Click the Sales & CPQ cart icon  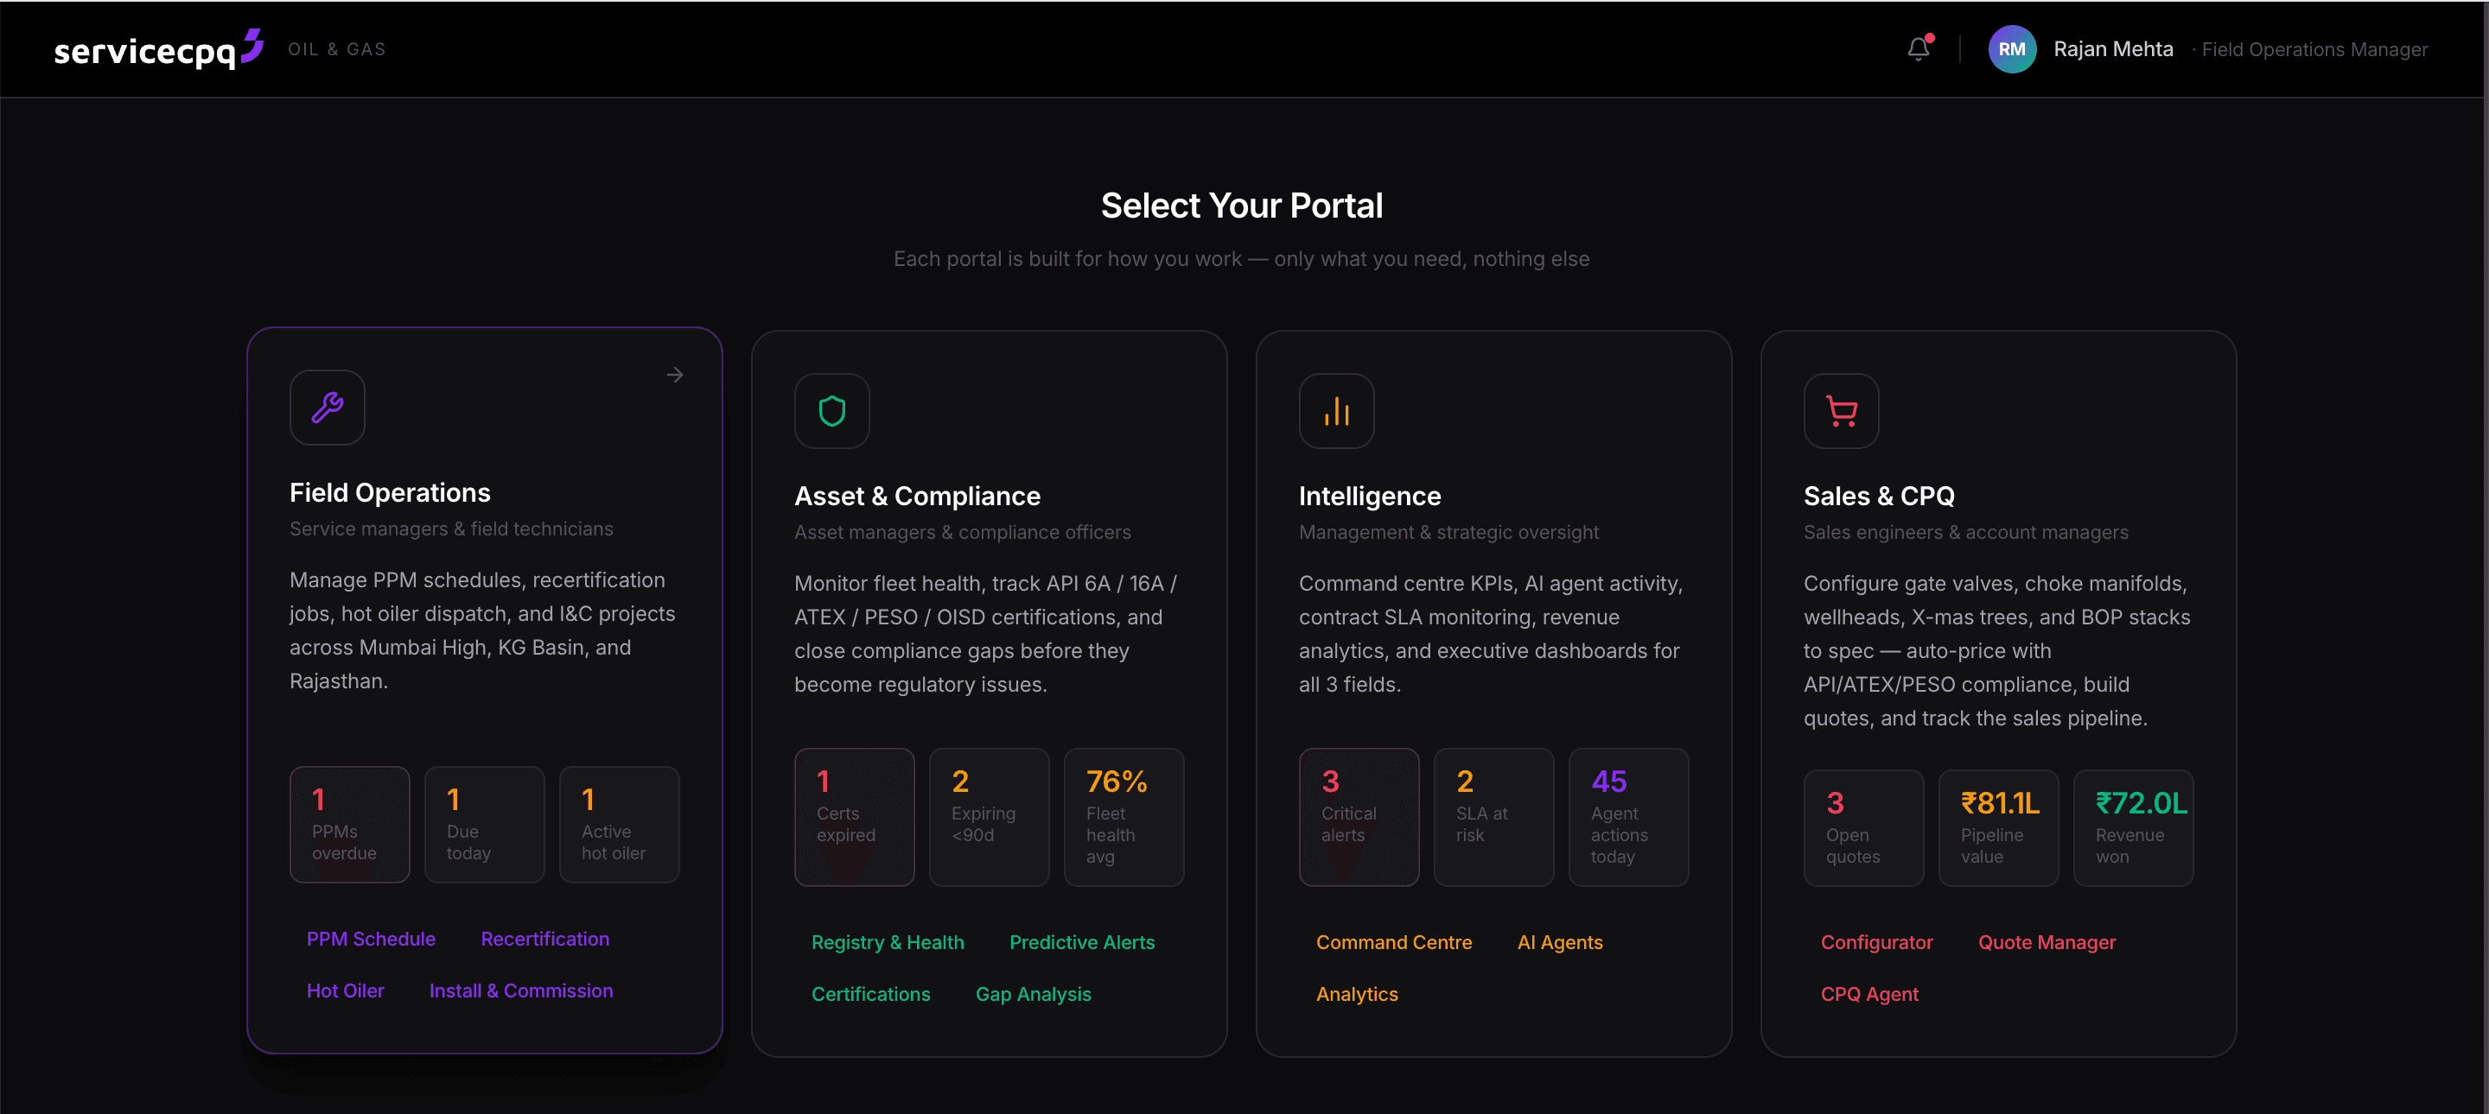tap(1841, 411)
